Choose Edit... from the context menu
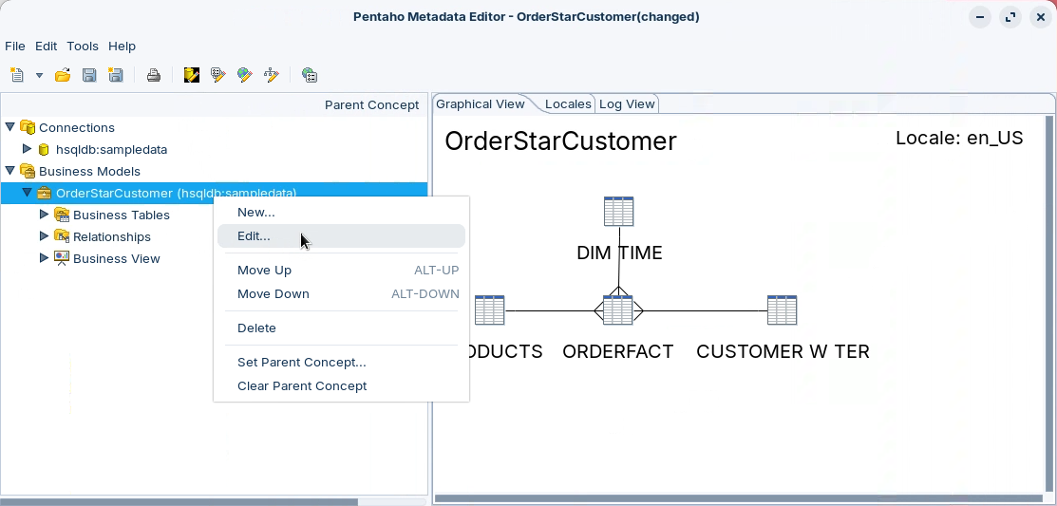The height and width of the screenshot is (506, 1057). click(x=254, y=236)
